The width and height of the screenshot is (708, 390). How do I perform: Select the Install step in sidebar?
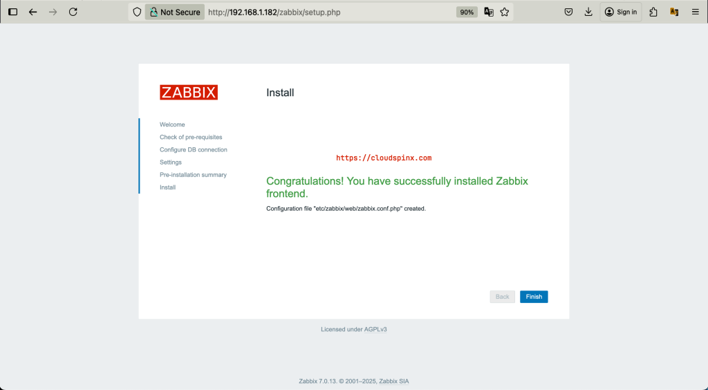click(x=167, y=187)
